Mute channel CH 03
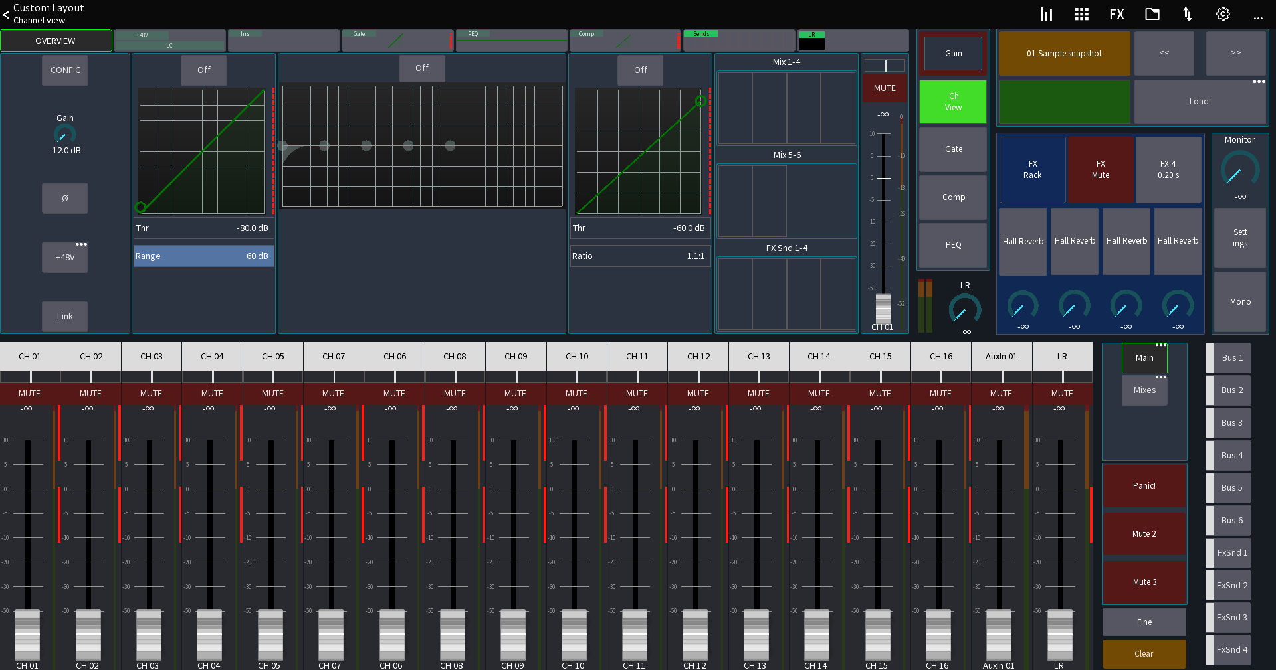The image size is (1276, 670). (150, 393)
